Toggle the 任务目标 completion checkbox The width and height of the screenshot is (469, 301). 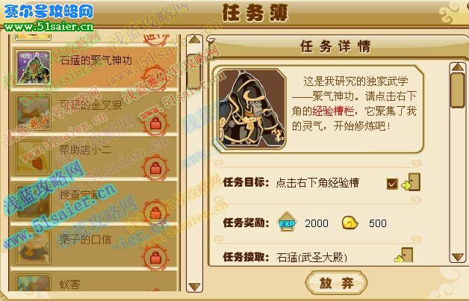[392, 184]
